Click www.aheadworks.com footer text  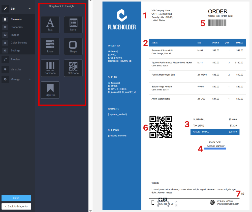coord(228,204)
